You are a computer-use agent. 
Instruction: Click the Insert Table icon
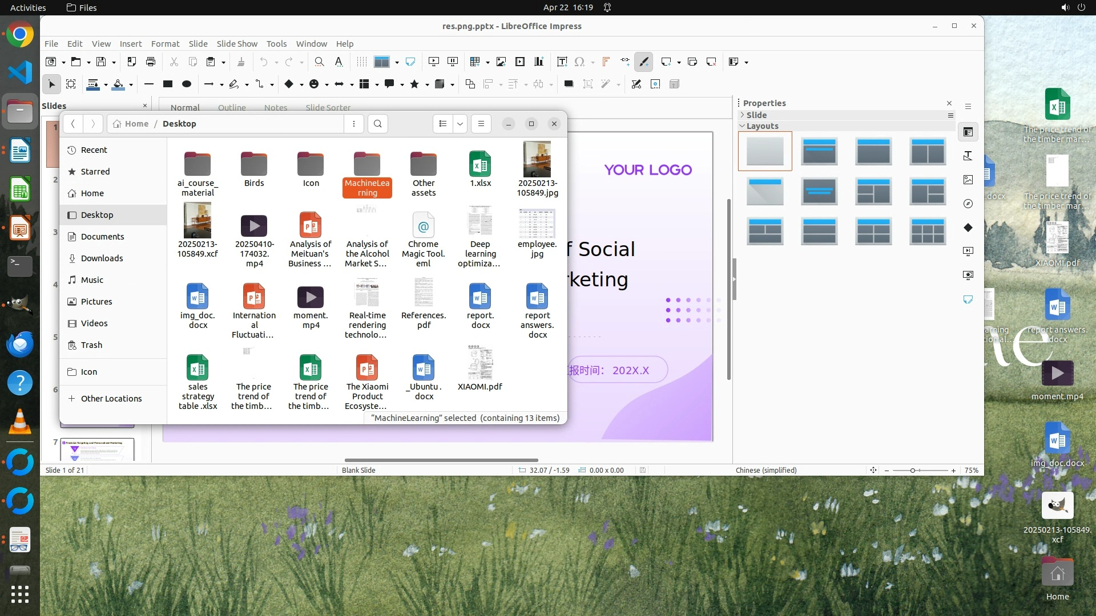pos(474,62)
